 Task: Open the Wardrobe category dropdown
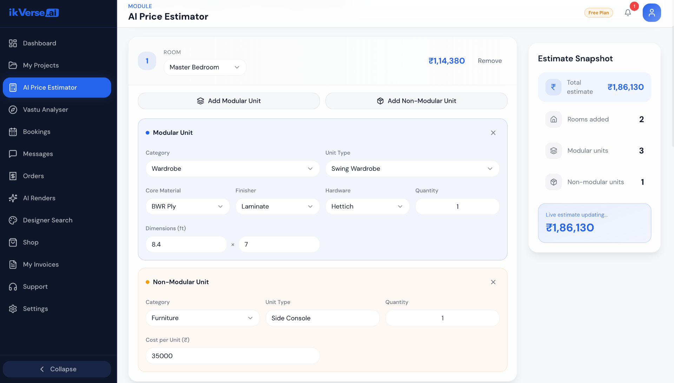[232, 169]
